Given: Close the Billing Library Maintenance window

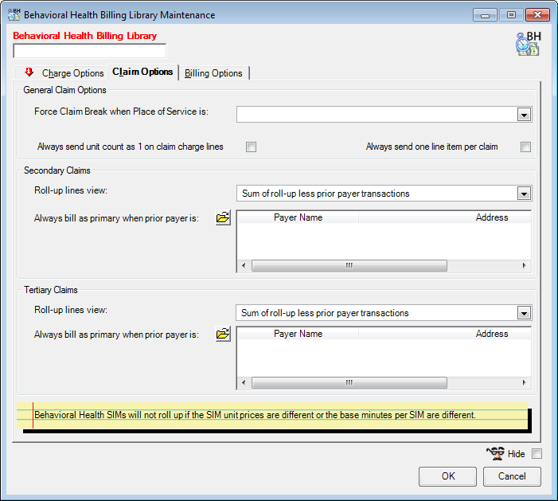Looking at the screenshot, I should click(x=538, y=15).
